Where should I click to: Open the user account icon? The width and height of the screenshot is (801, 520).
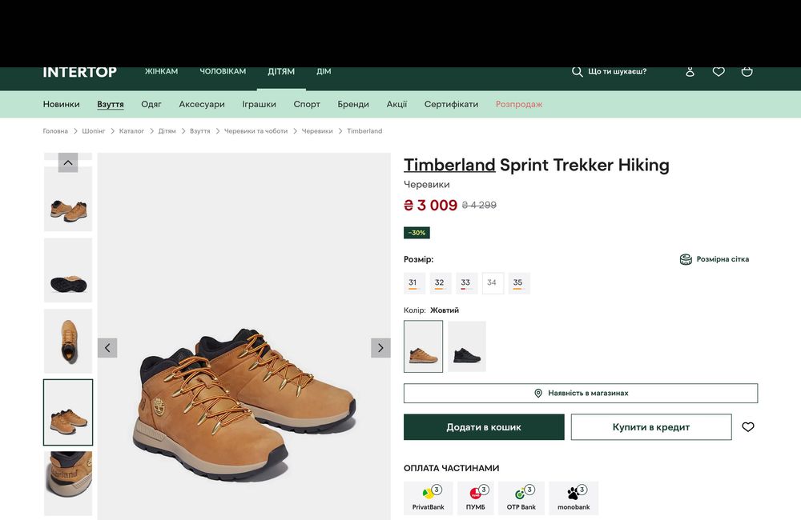(690, 71)
